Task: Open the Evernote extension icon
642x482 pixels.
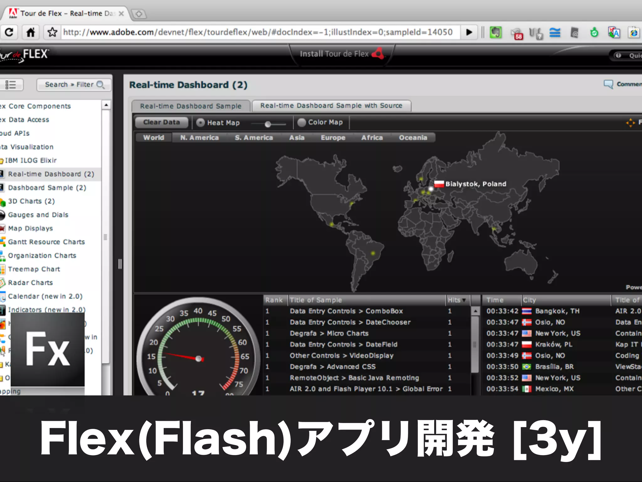Action: 496,32
